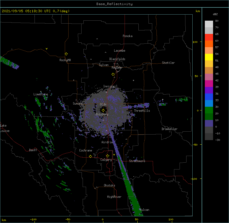Click the Sundre city label

(78, 104)
